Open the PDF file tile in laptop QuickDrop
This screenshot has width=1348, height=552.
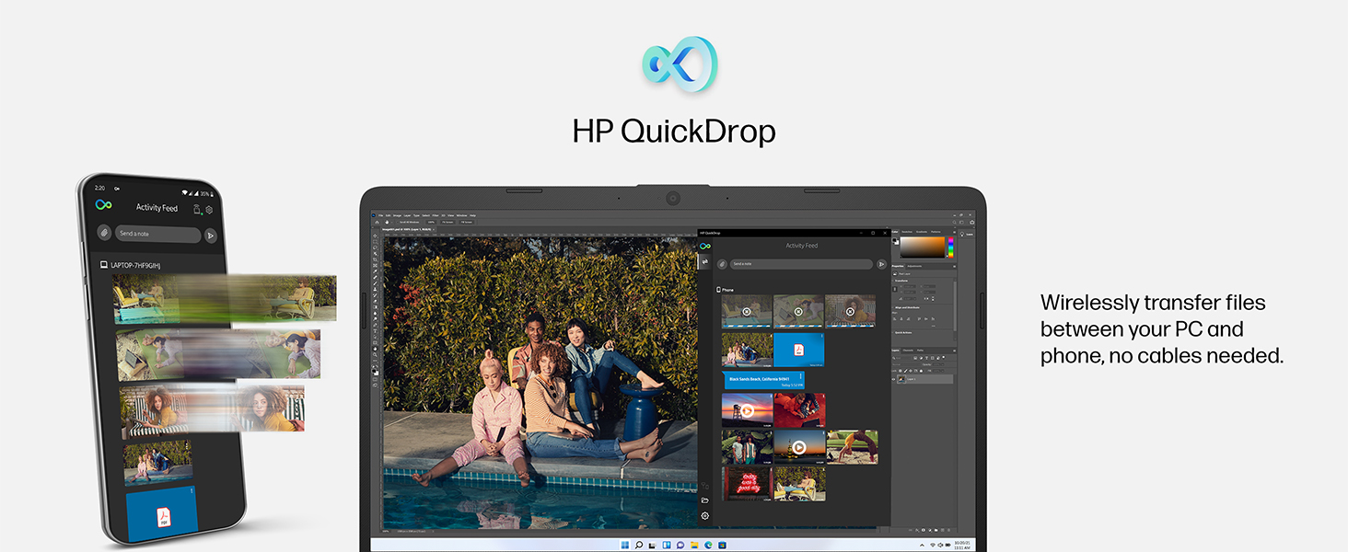point(798,350)
